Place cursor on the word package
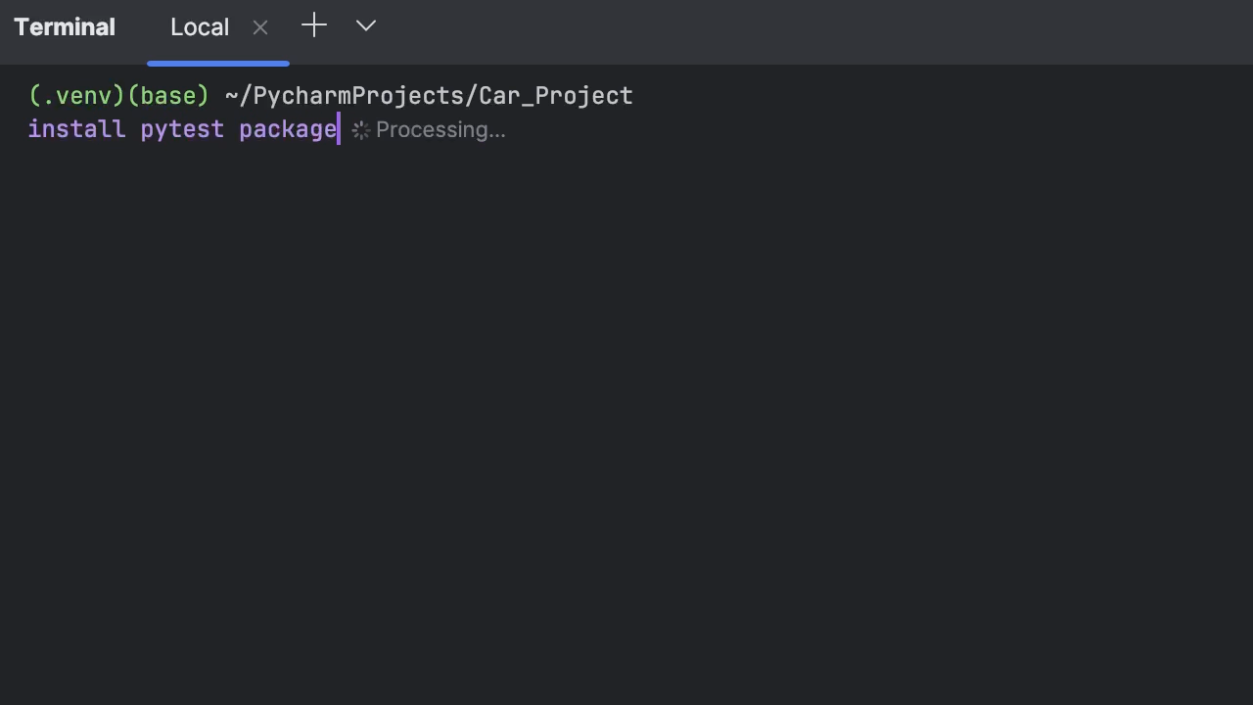1253x705 pixels. coord(287,129)
